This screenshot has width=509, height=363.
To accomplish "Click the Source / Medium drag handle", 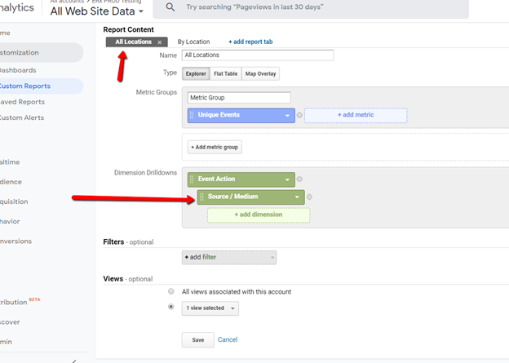I will pyautogui.click(x=201, y=197).
